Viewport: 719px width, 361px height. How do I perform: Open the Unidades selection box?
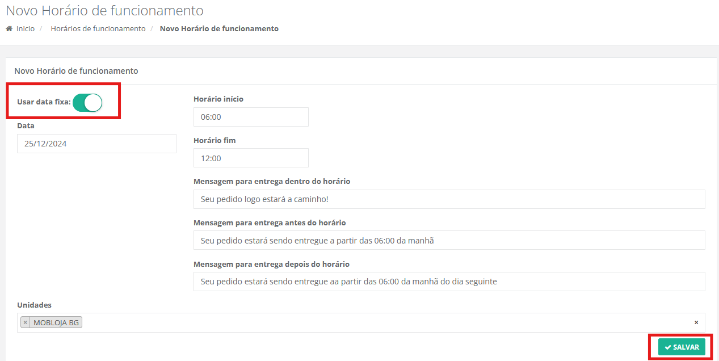pyautogui.click(x=386, y=322)
